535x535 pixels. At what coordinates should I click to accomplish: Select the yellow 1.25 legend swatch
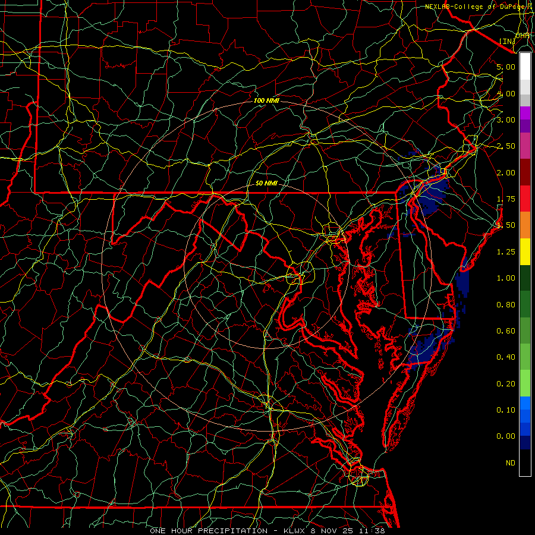coord(525,251)
